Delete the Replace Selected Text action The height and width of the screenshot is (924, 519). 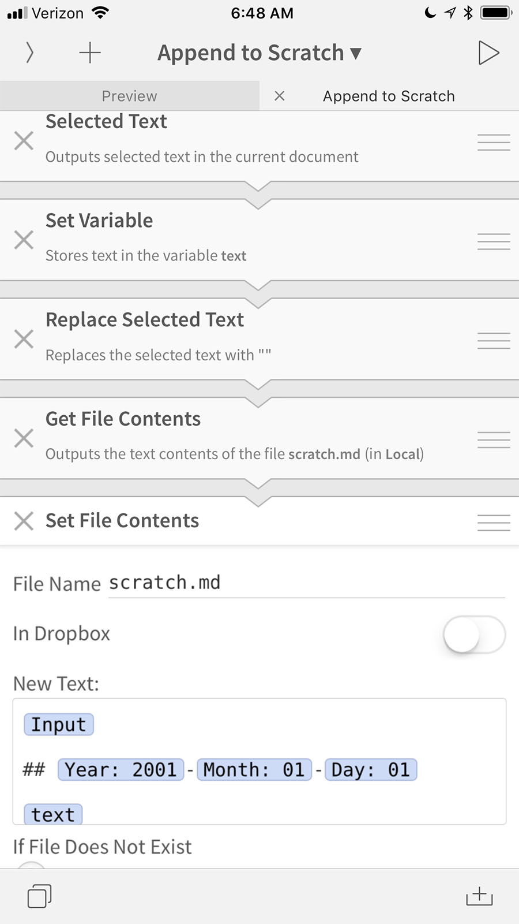pos(24,338)
